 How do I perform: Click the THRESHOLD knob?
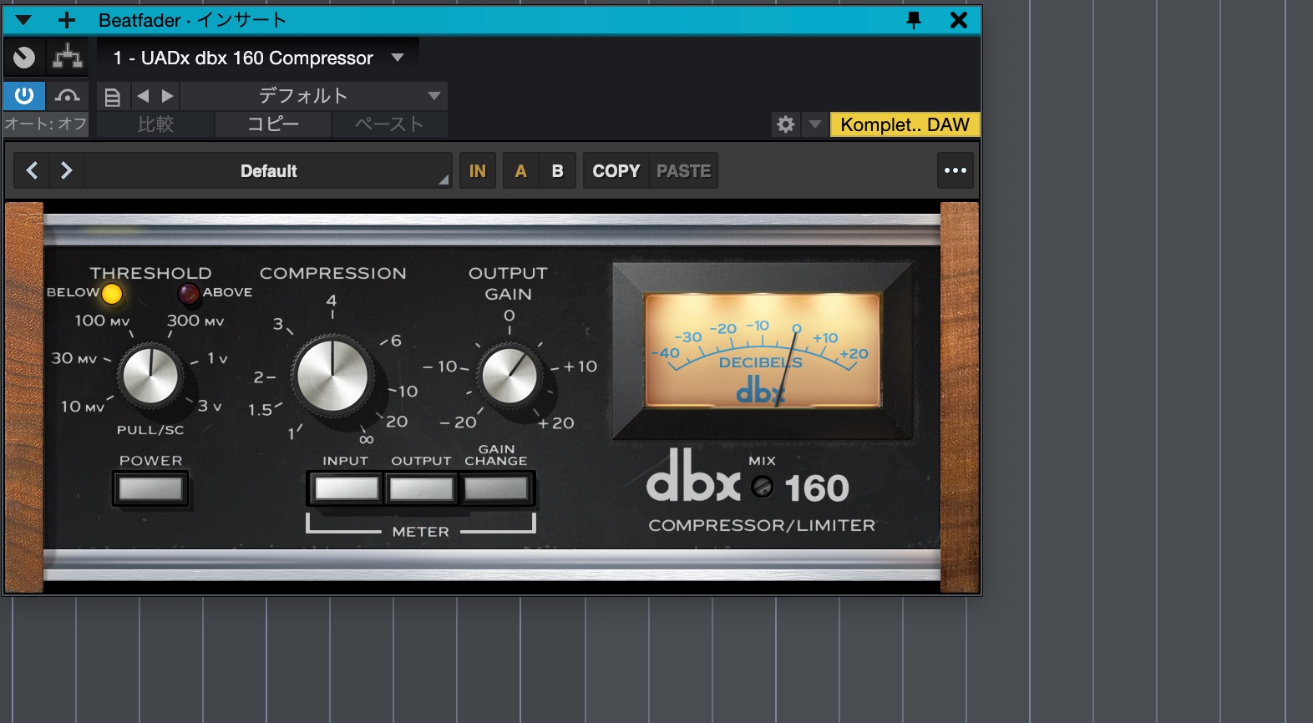pos(151,376)
